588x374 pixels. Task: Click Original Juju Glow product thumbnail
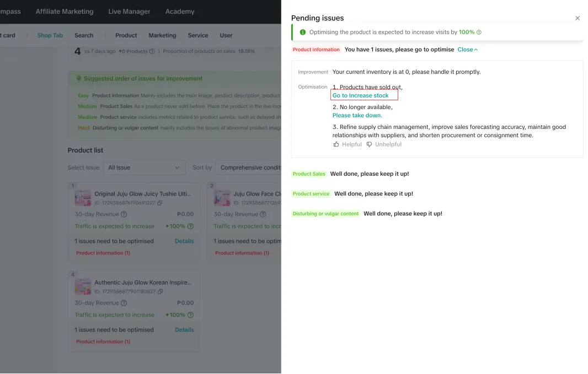pos(83,198)
